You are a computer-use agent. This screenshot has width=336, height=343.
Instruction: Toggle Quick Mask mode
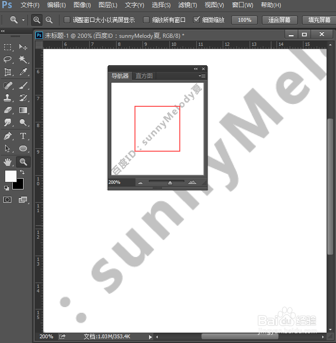pos(8,199)
